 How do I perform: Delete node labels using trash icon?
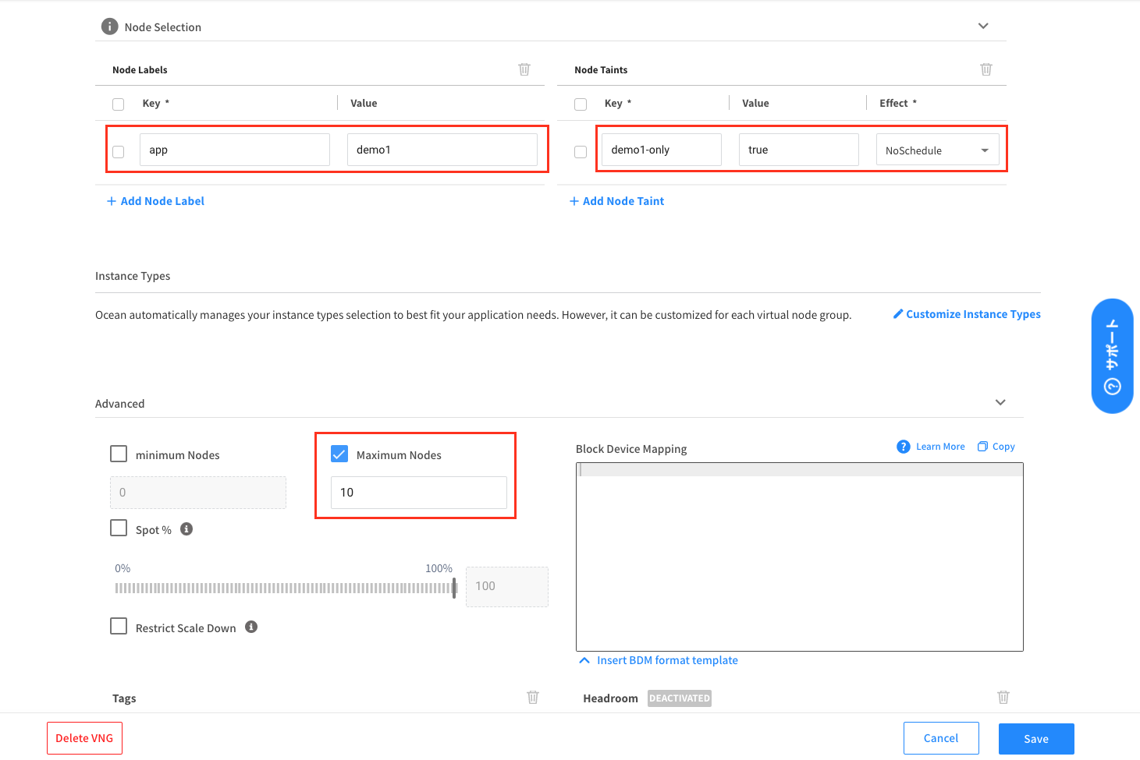[x=524, y=69]
